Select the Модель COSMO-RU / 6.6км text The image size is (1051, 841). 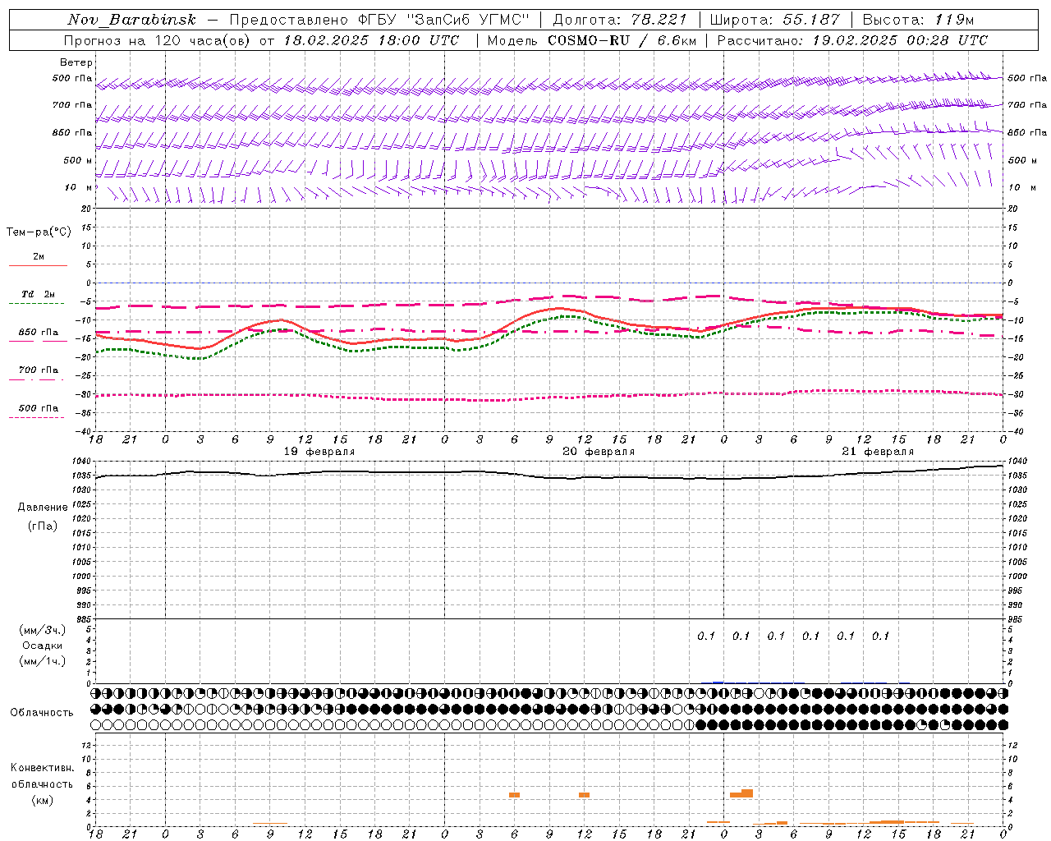[x=592, y=40]
